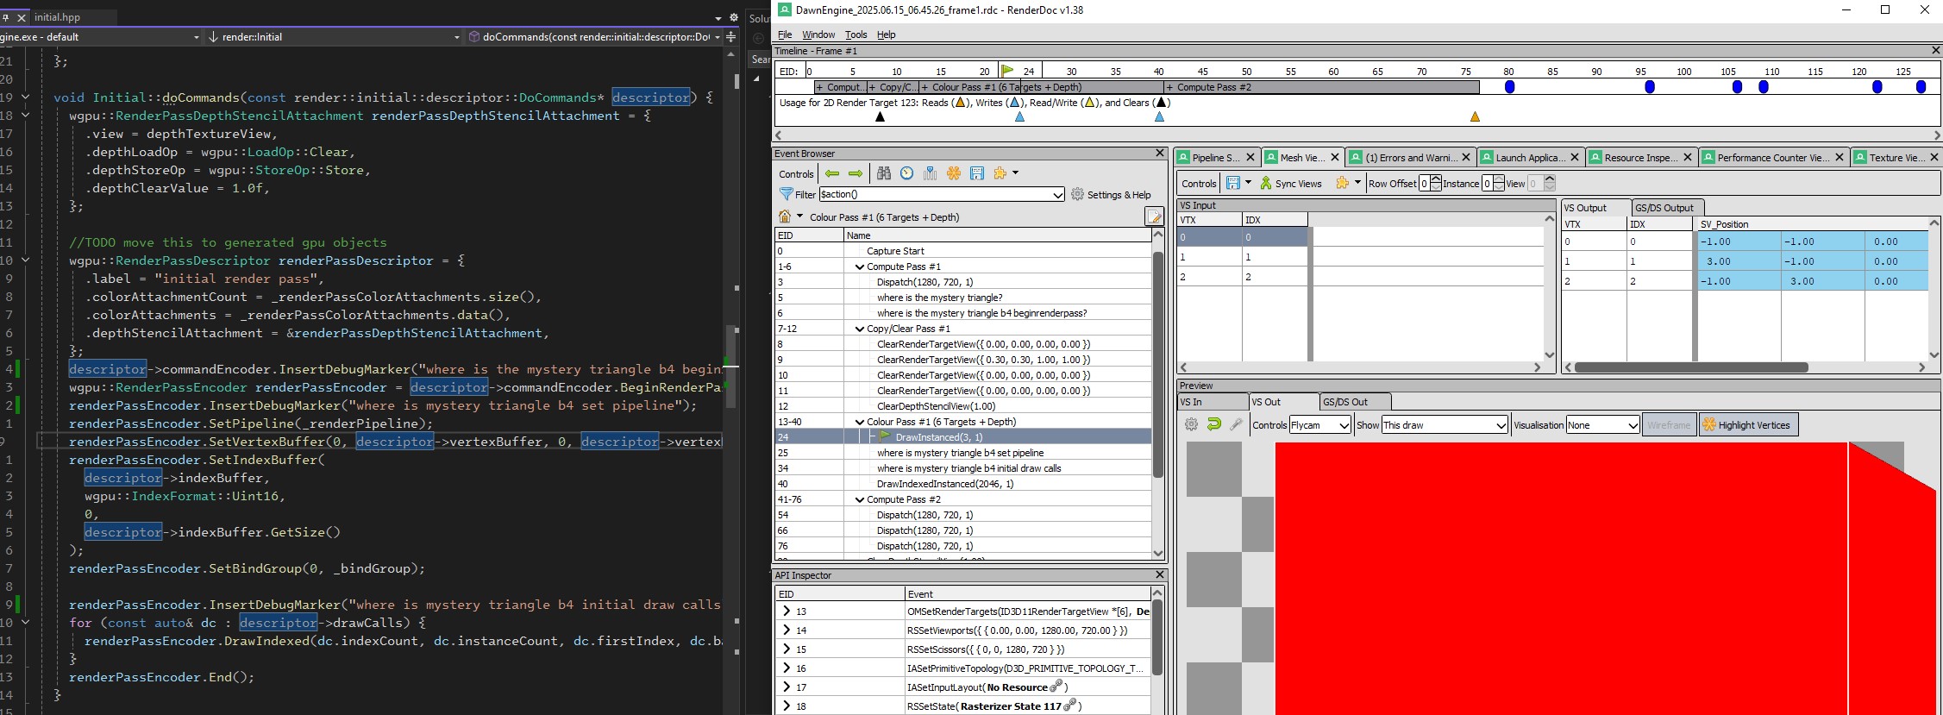Viewport: 1943px width, 715px height.
Task: Click Visual Studio editor settings gear icon
Action: (x=734, y=17)
